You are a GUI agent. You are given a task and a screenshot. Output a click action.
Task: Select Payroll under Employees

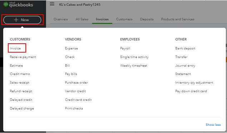click(x=125, y=48)
